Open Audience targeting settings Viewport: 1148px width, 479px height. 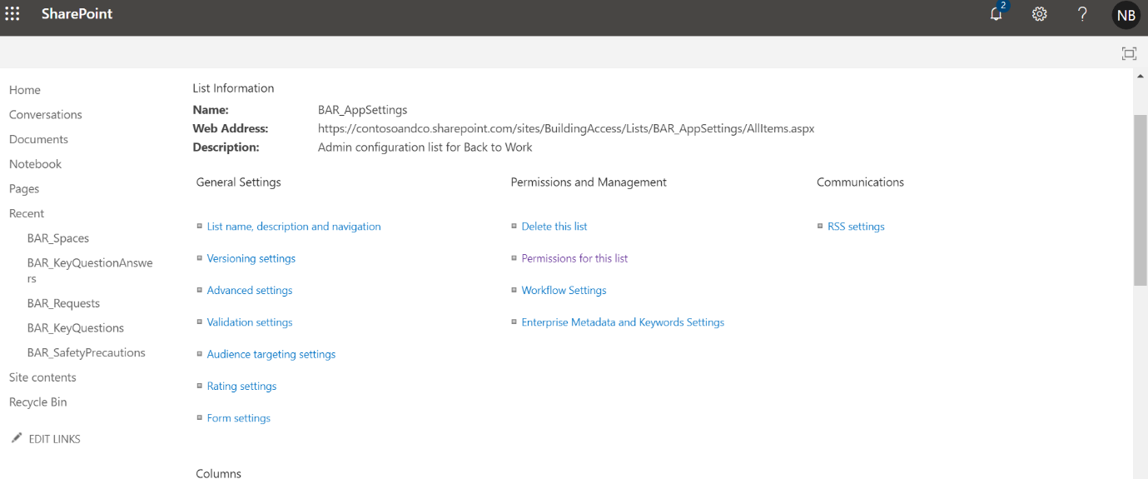(x=271, y=354)
